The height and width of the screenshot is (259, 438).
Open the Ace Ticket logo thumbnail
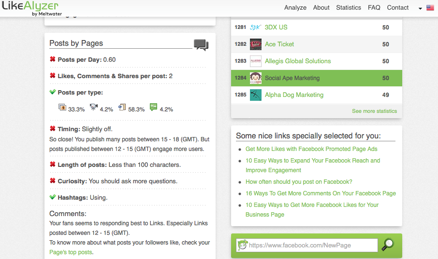click(x=256, y=44)
